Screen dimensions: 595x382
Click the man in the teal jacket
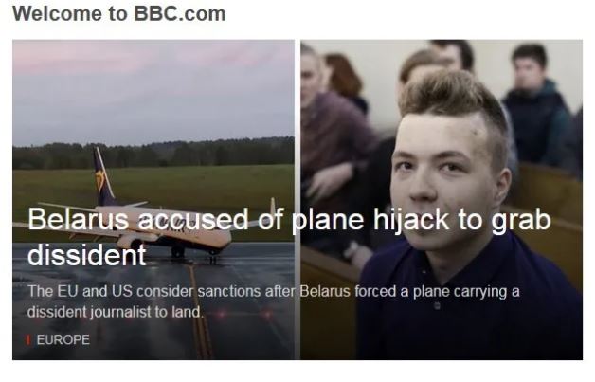coord(538,106)
